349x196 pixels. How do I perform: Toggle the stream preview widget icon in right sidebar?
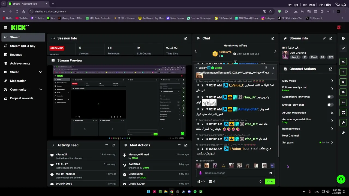tap(343, 62)
